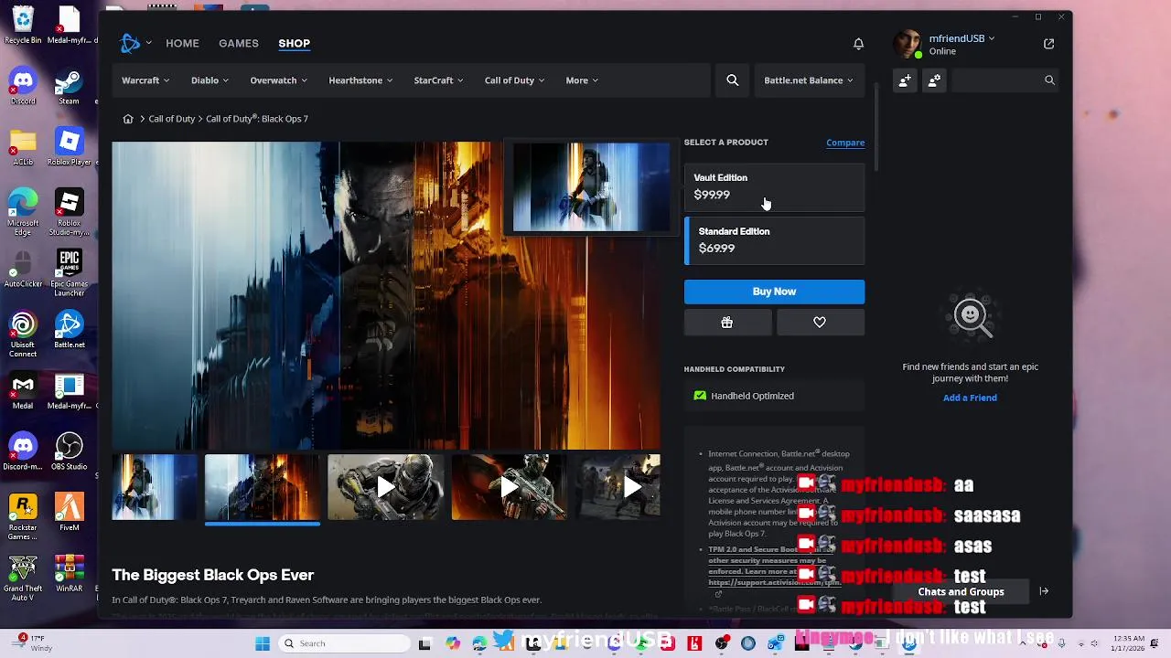Click the home breadcrumb icon

pyautogui.click(x=128, y=119)
